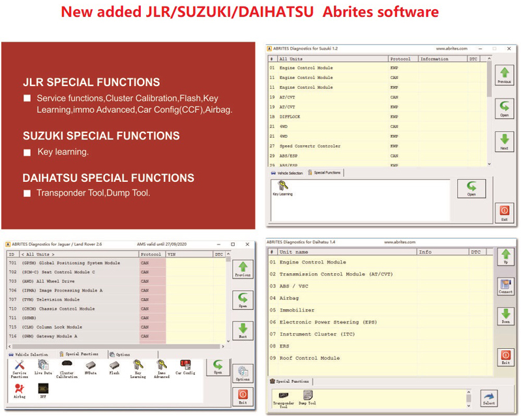Image resolution: width=521 pixels, height=416 pixels.
Task: Select 'Instrument Cluster (ITC)' row
Action: (381, 334)
